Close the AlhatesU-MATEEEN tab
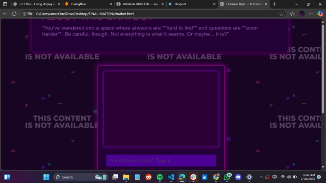The height and width of the screenshot is (183, 326). [163, 4]
